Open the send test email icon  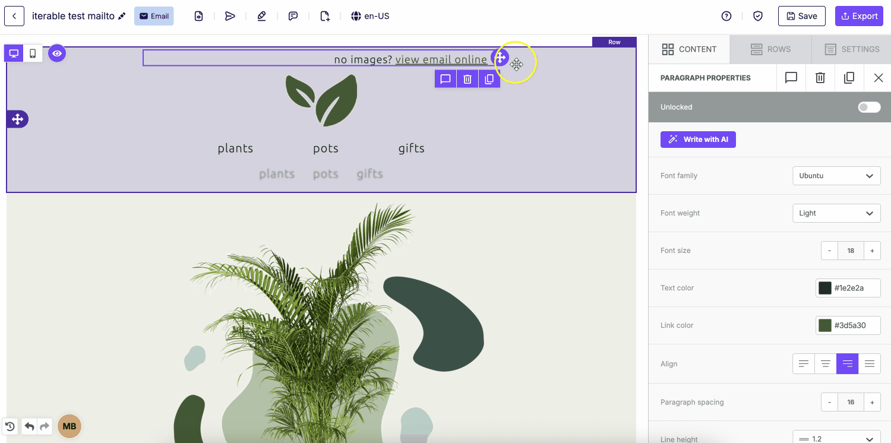[x=230, y=16]
